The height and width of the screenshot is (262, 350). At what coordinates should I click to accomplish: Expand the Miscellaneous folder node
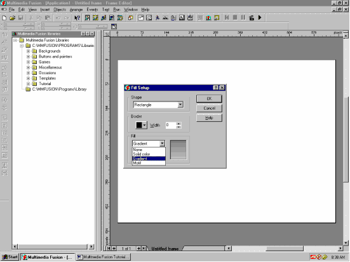28,68
